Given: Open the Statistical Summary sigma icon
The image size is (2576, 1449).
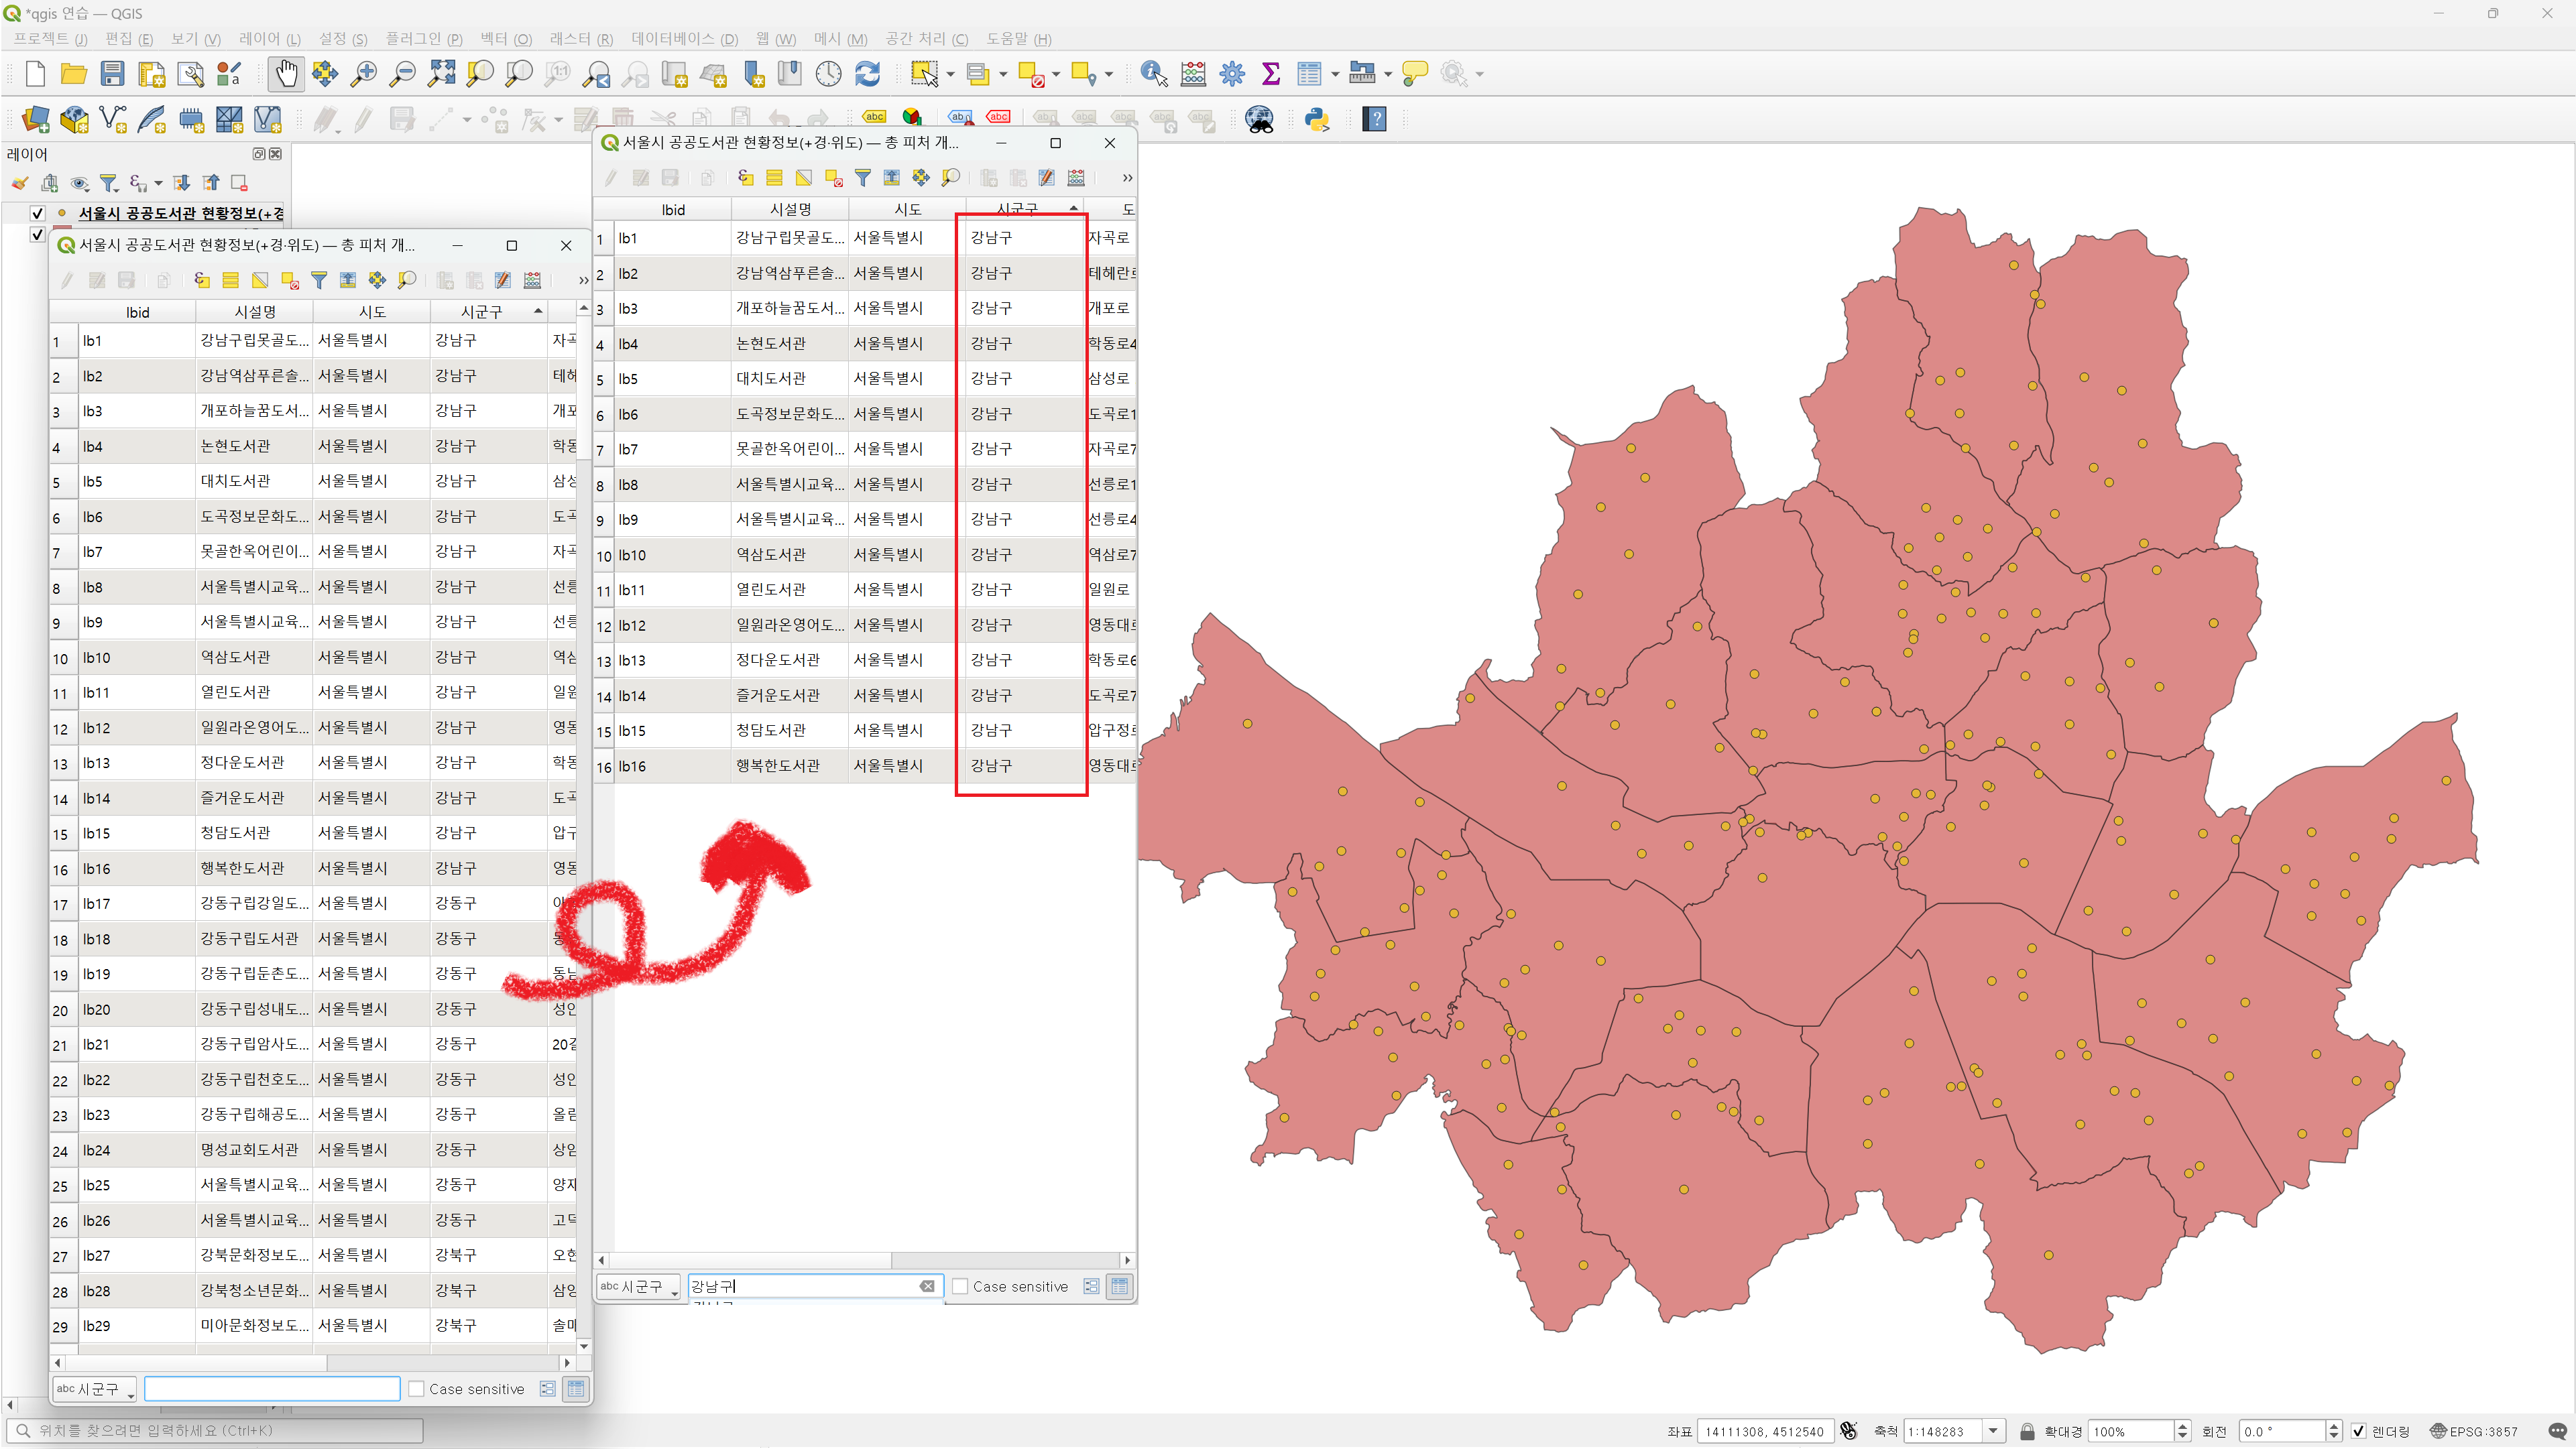Looking at the screenshot, I should pos(1270,74).
